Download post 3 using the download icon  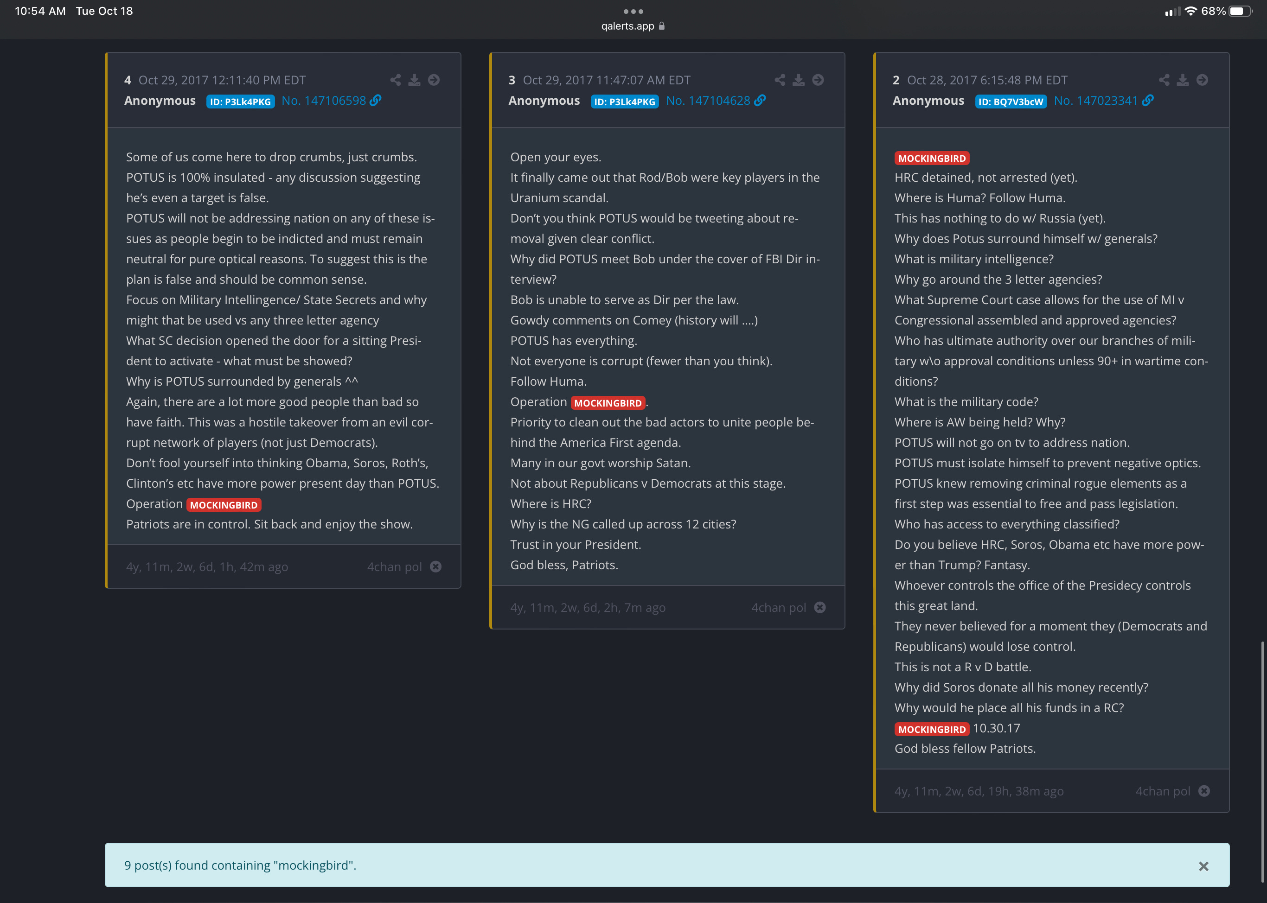coord(799,80)
